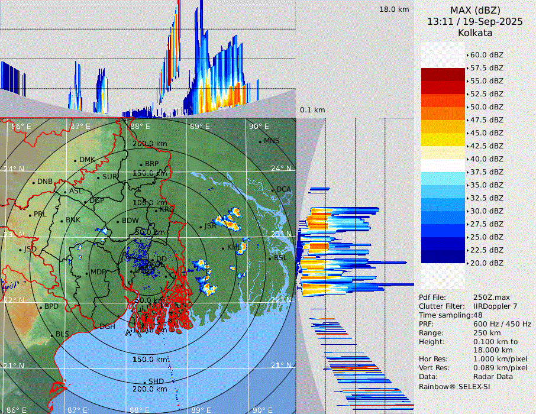Click the Rainbow SELEX-SI footer text

[x=454, y=386]
